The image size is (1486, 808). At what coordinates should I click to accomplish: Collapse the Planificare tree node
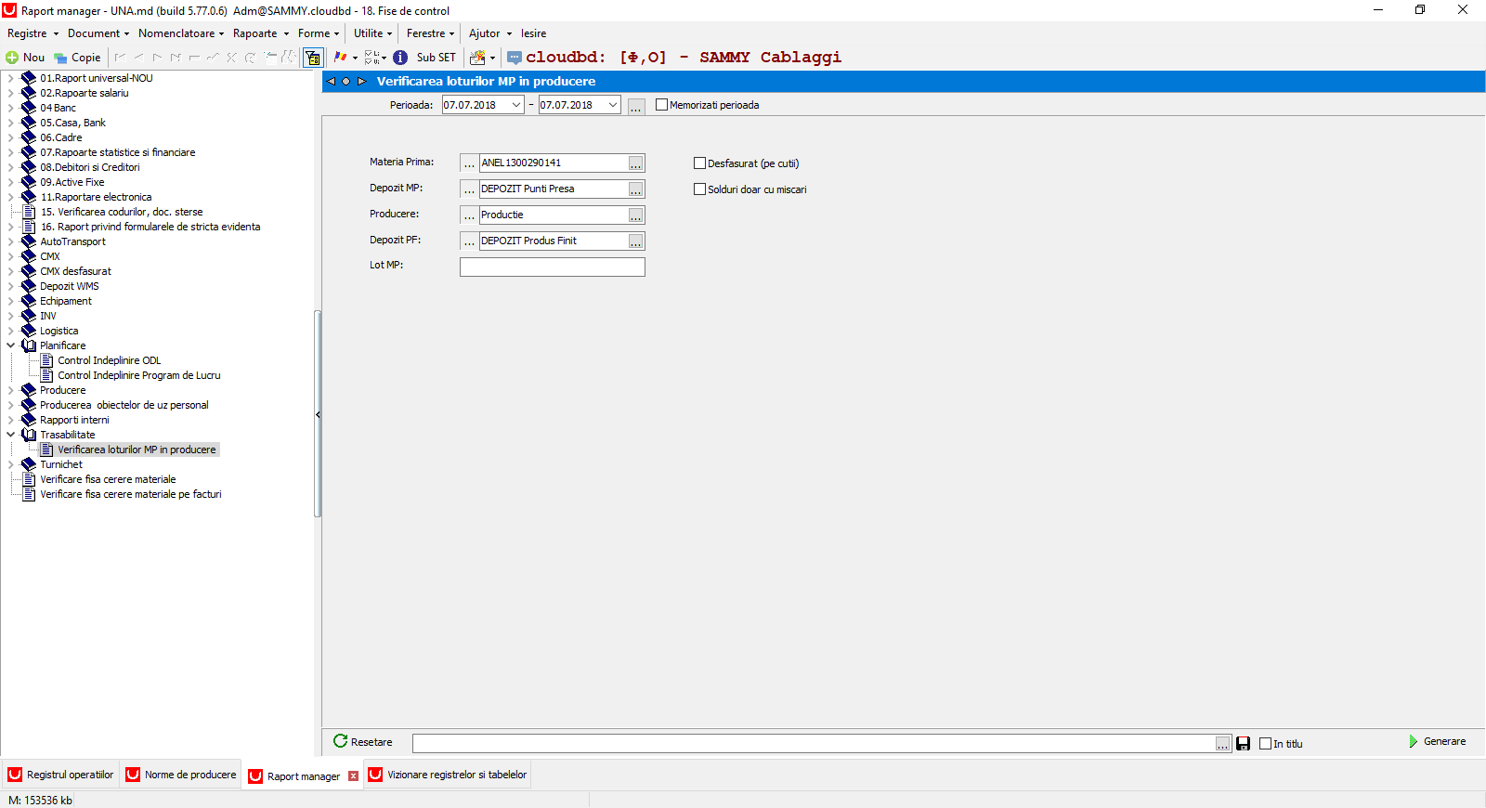[x=11, y=345]
